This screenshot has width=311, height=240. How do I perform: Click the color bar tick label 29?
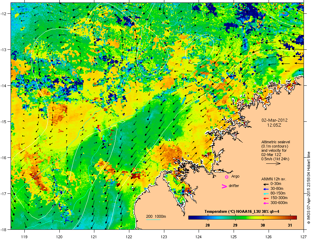coord(235,225)
